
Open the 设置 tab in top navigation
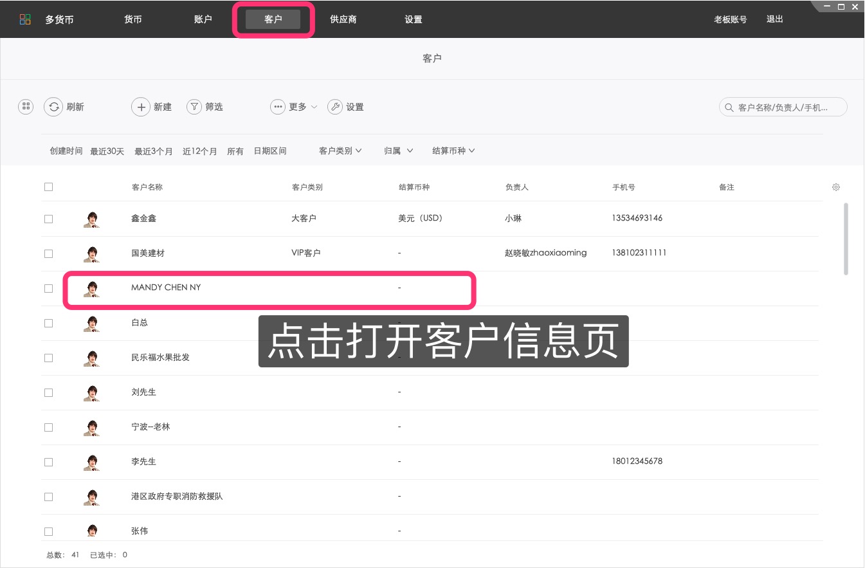pos(414,19)
